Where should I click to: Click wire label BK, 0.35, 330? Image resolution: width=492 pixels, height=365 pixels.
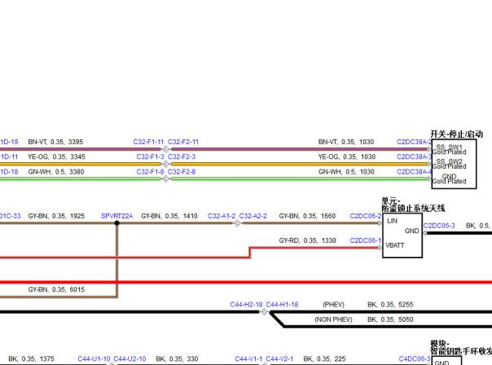click(x=177, y=358)
